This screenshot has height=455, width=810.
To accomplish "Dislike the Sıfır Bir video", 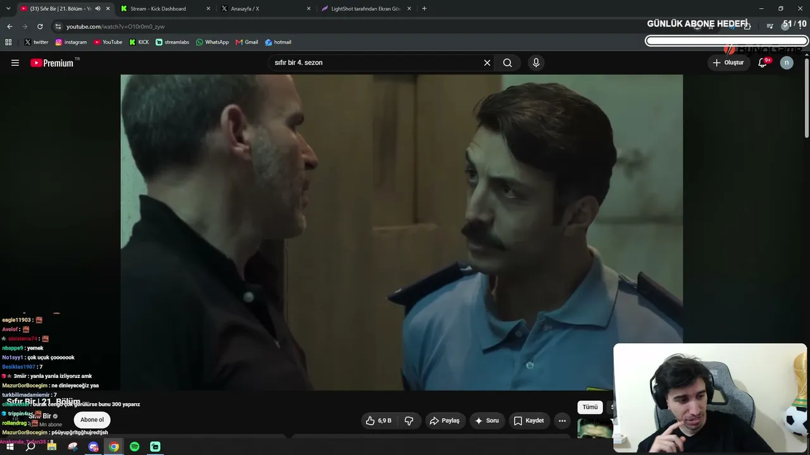I will 409,420.
